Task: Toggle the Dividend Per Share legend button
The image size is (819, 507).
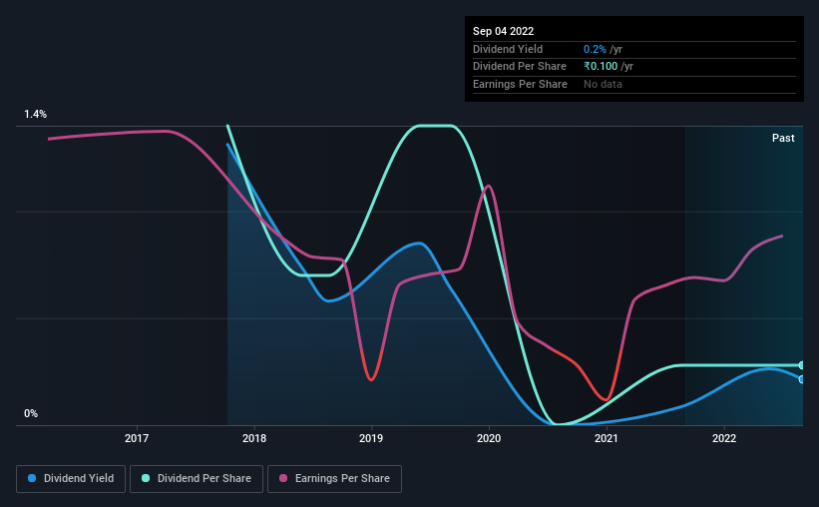Action: pos(197,479)
